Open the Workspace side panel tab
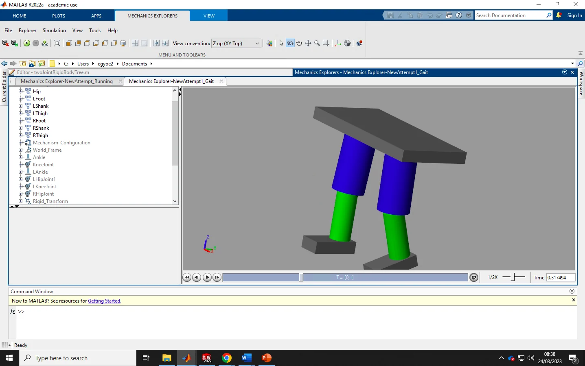Screen dimensions: 585x366 coord(581,83)
